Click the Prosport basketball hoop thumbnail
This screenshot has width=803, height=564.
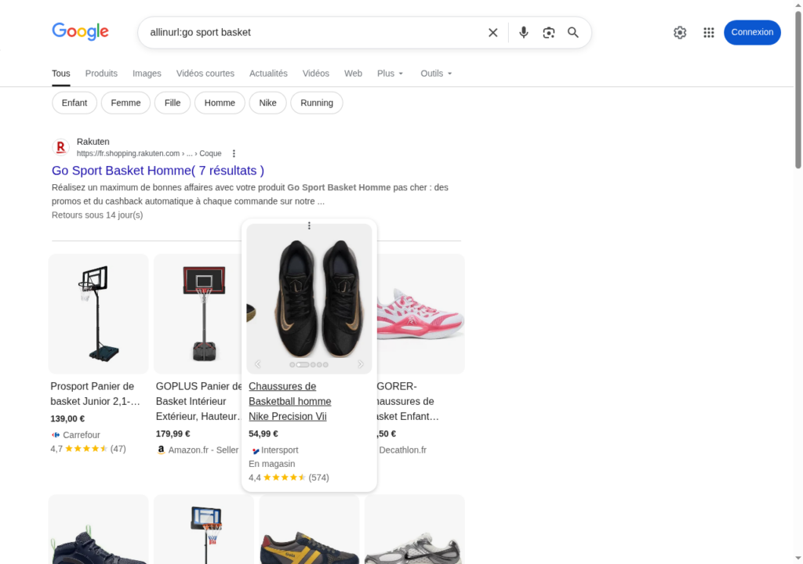[98, 313]
